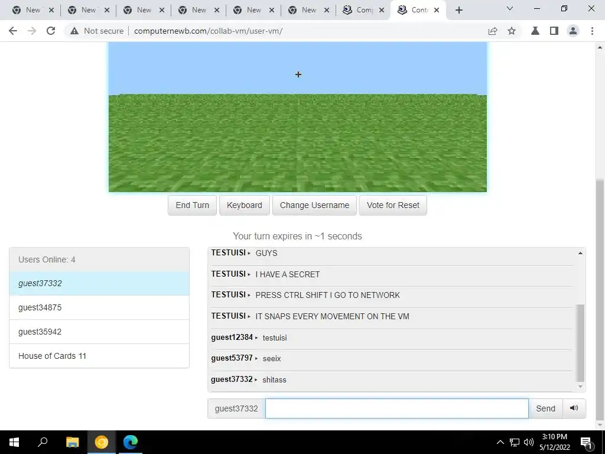Viewport: 605px width, 454px height.
Task: Click guest12384 testuisi chat message
Action: [391, 338]
